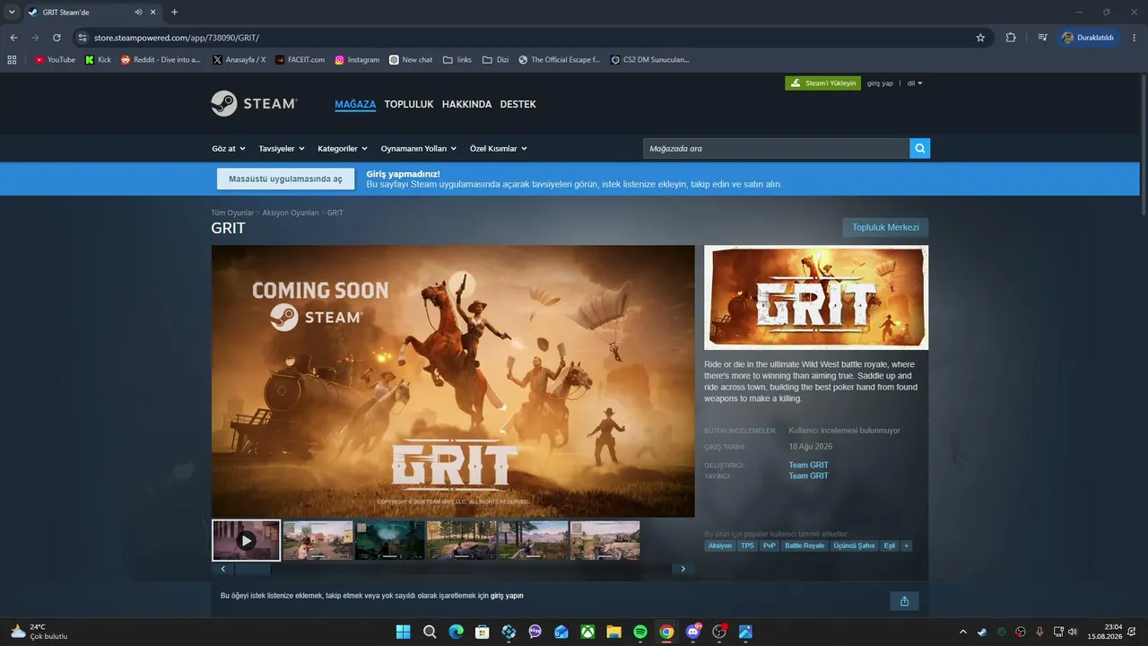
Task: Open a new tab with the plus icon
Action: tap(174, 13)
